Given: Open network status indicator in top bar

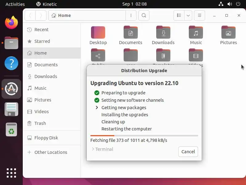Looking at the screenshot, I should [221, 4].
